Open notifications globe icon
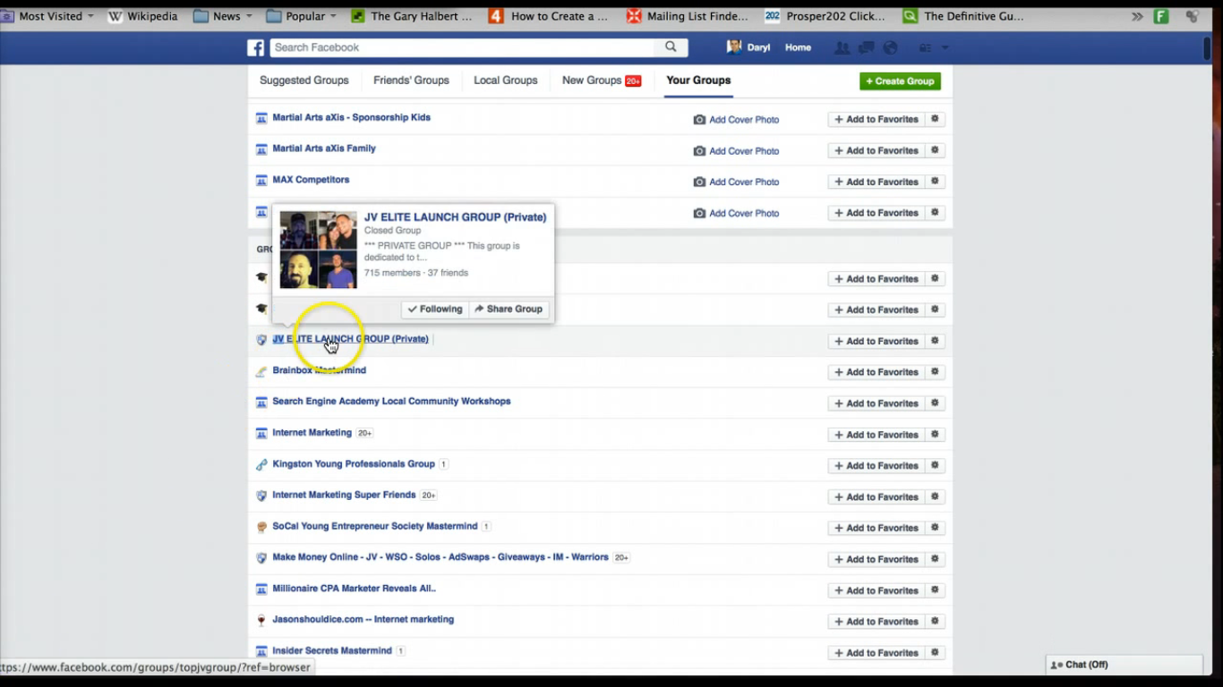Viewport: 1223px width, 687px height. pyautogui.click(x=890, y=48)
